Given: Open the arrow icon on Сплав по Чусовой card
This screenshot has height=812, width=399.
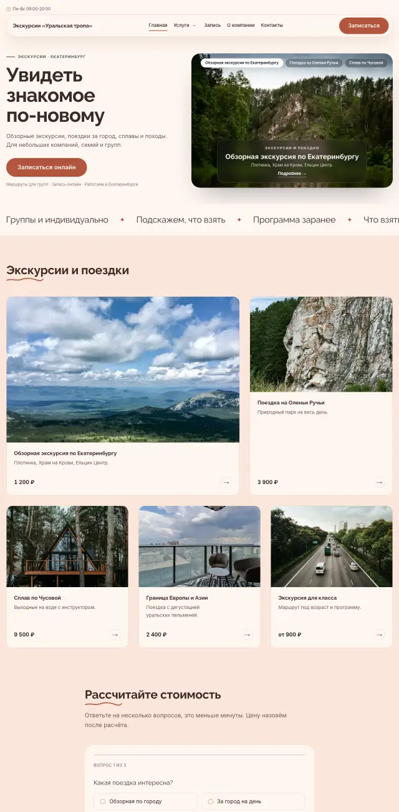Looking at the screenshot, I should click(x=115, y=635).
